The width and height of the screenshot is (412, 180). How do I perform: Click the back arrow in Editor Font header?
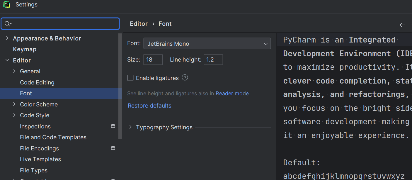[402, 25]
